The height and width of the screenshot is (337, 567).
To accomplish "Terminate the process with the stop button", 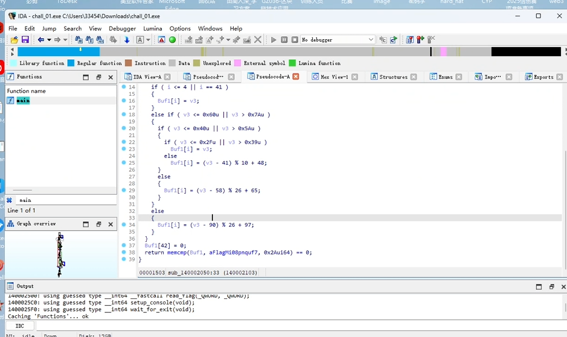I will 295,40.
